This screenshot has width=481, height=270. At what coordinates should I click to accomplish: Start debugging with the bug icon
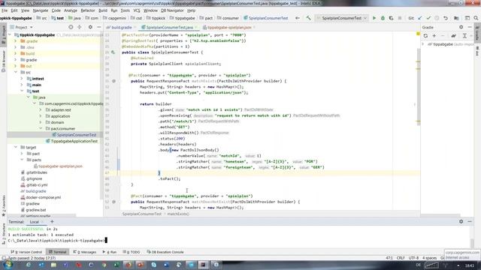click(383, 18)
